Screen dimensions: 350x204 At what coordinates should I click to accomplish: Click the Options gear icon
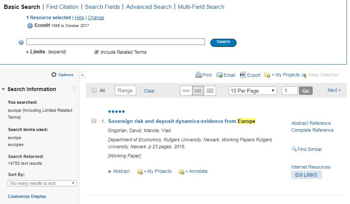(54, 75)
